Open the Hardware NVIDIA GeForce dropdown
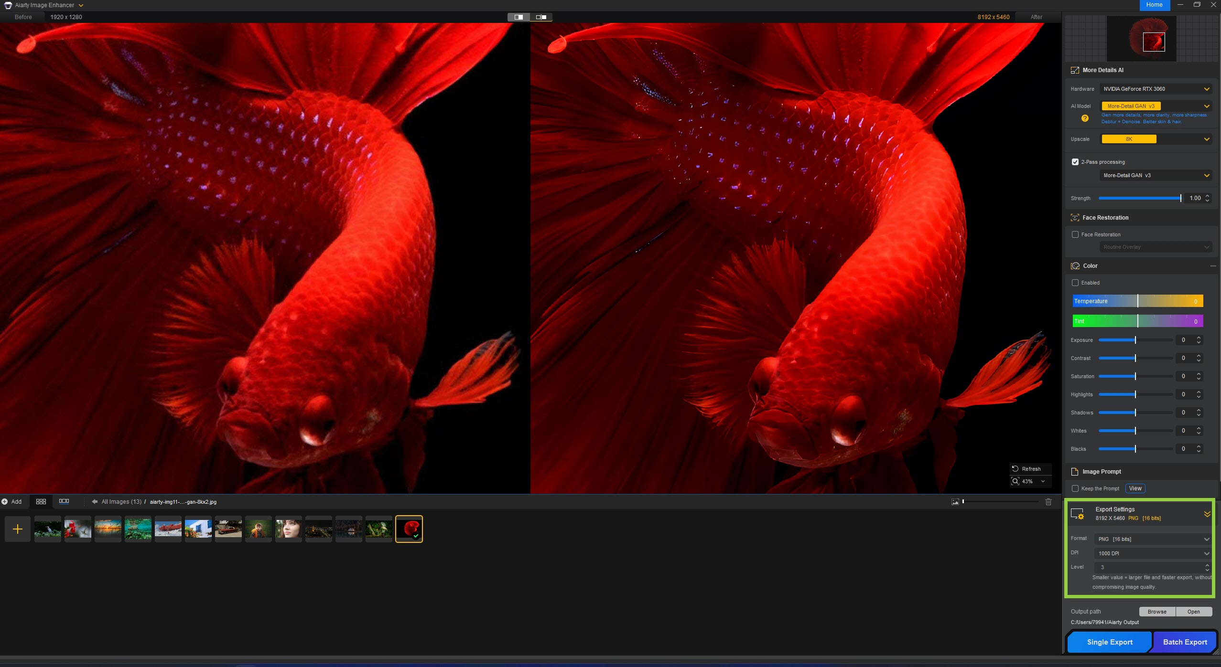 tap(1155, 89)
